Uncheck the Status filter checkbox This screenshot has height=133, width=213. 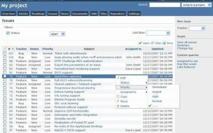(x=8, y=33)
